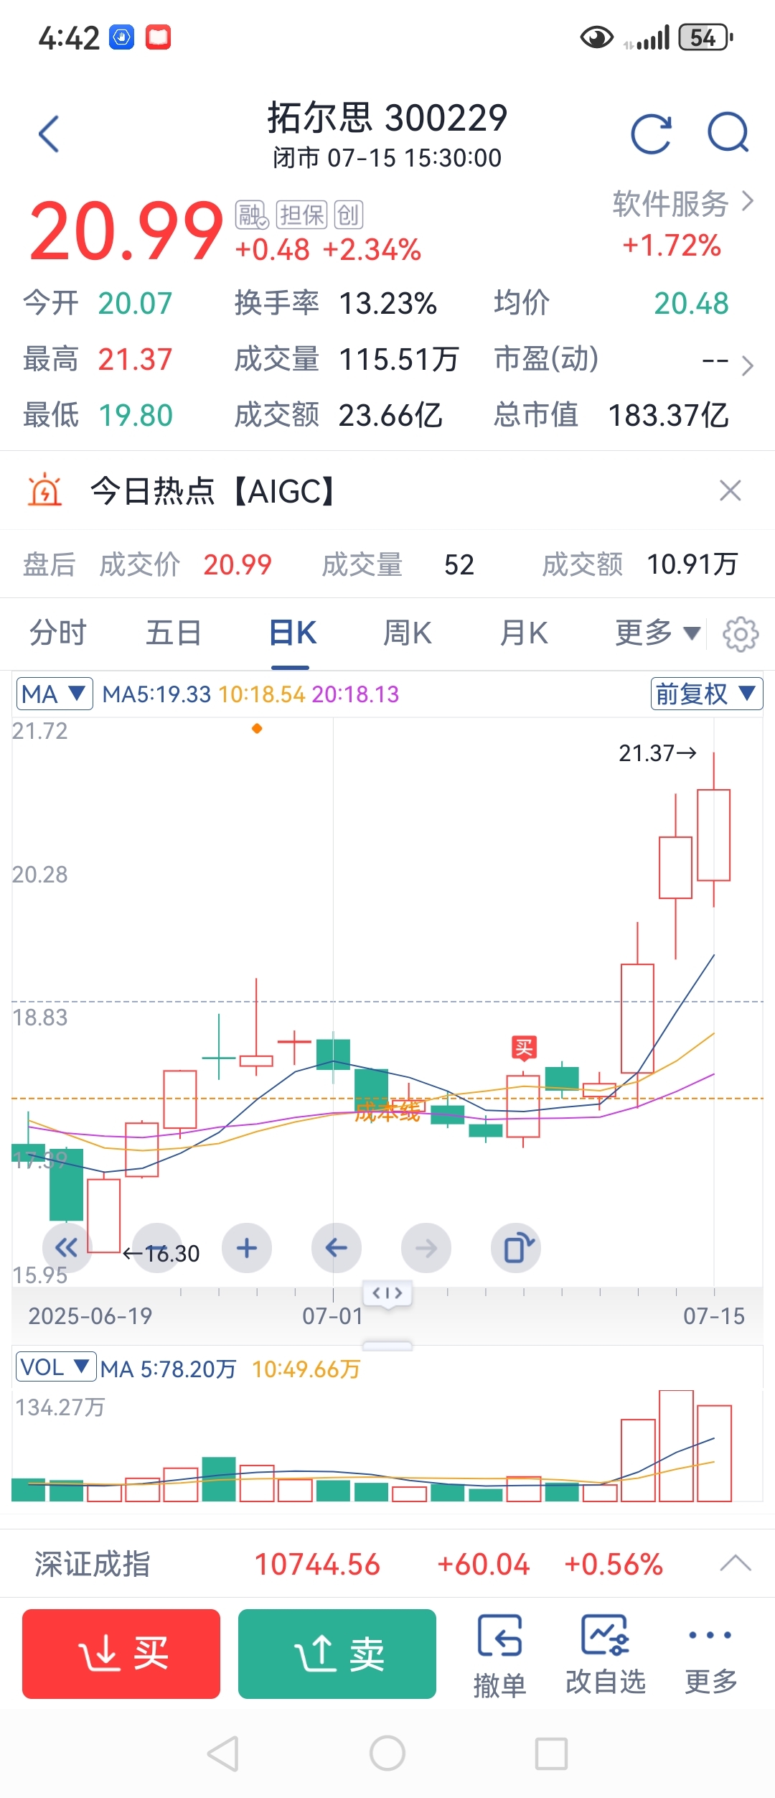Open 软件服务 sector details
This screenshot has height=1798, width=775.
click(682, 203)
